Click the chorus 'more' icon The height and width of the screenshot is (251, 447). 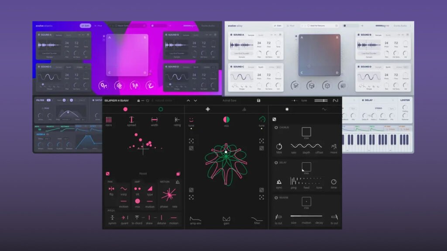334,146
